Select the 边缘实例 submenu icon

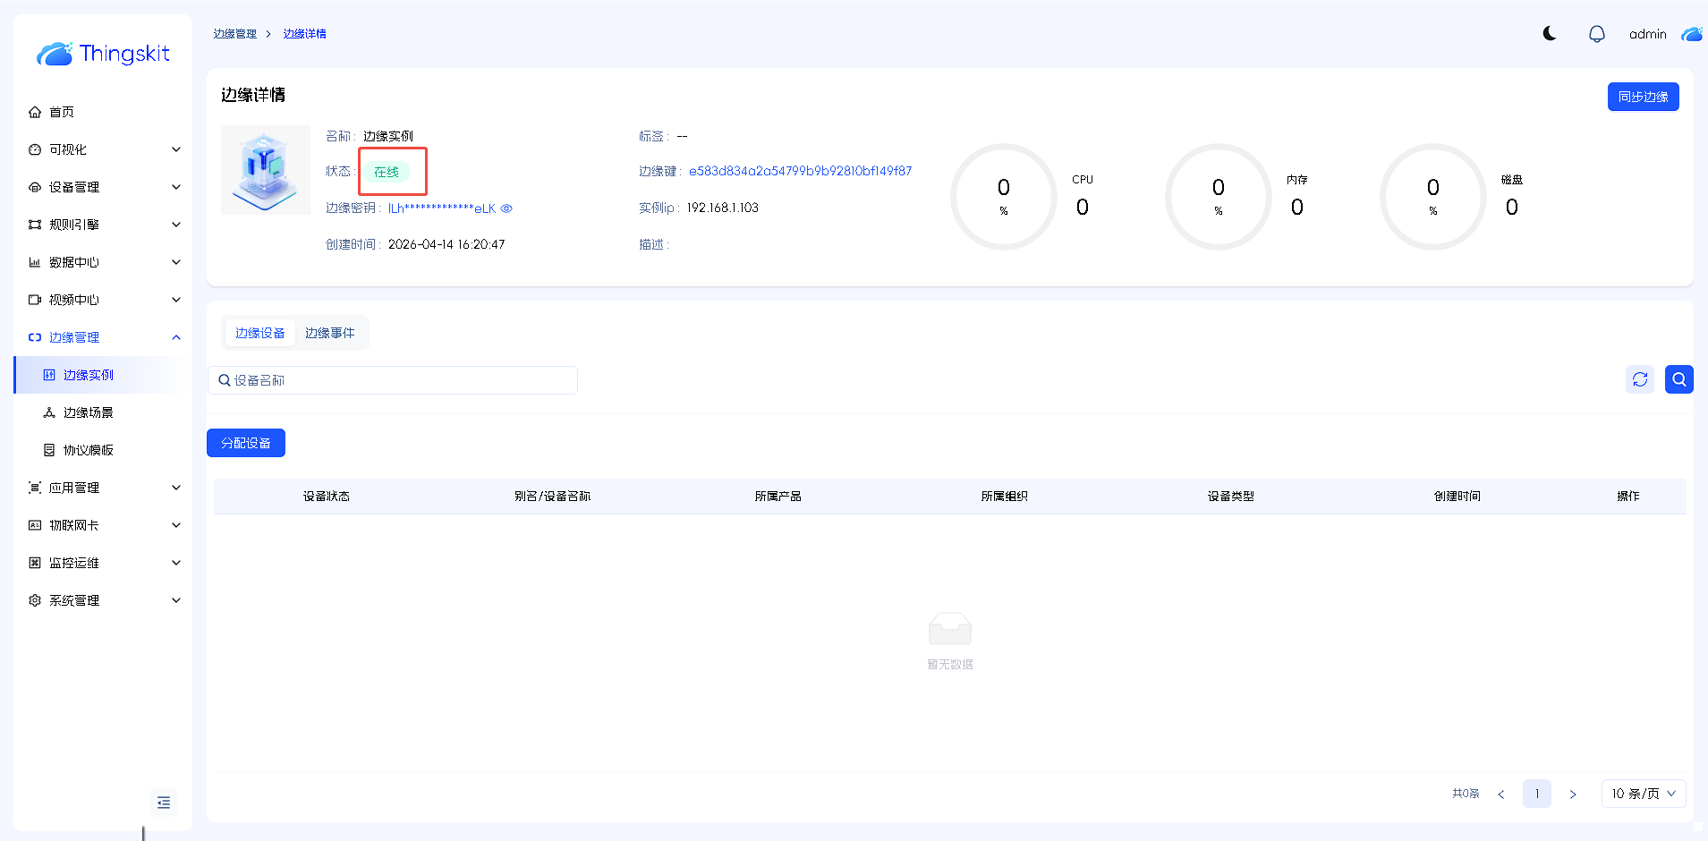tap(49, 375)
